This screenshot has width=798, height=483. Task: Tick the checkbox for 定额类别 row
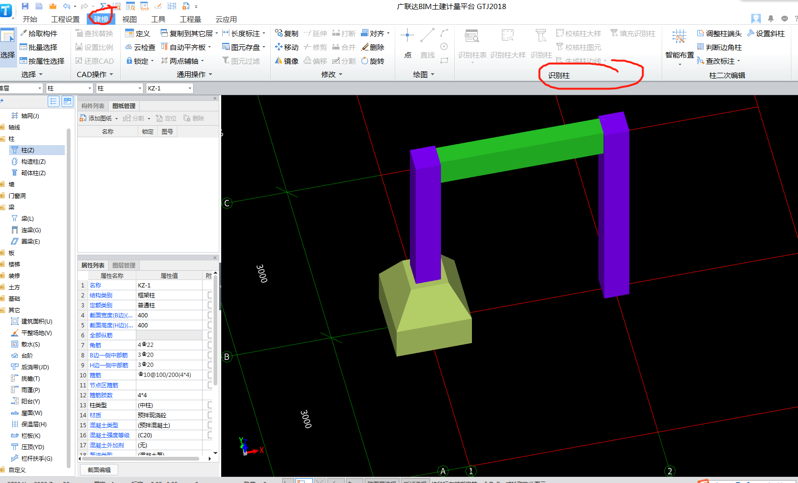click(210, 305)
